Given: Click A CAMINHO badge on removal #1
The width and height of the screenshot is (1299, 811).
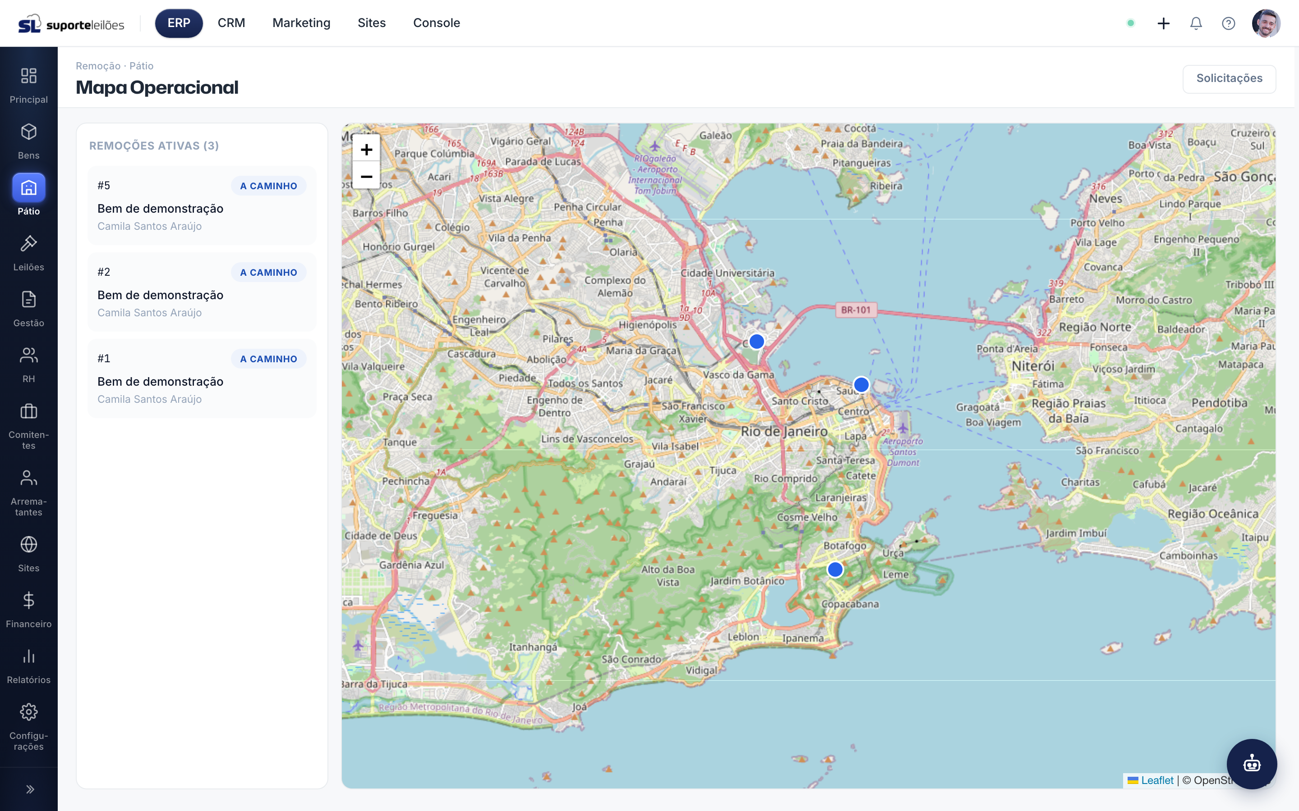Looking at the screenshot, I should 268,358.
